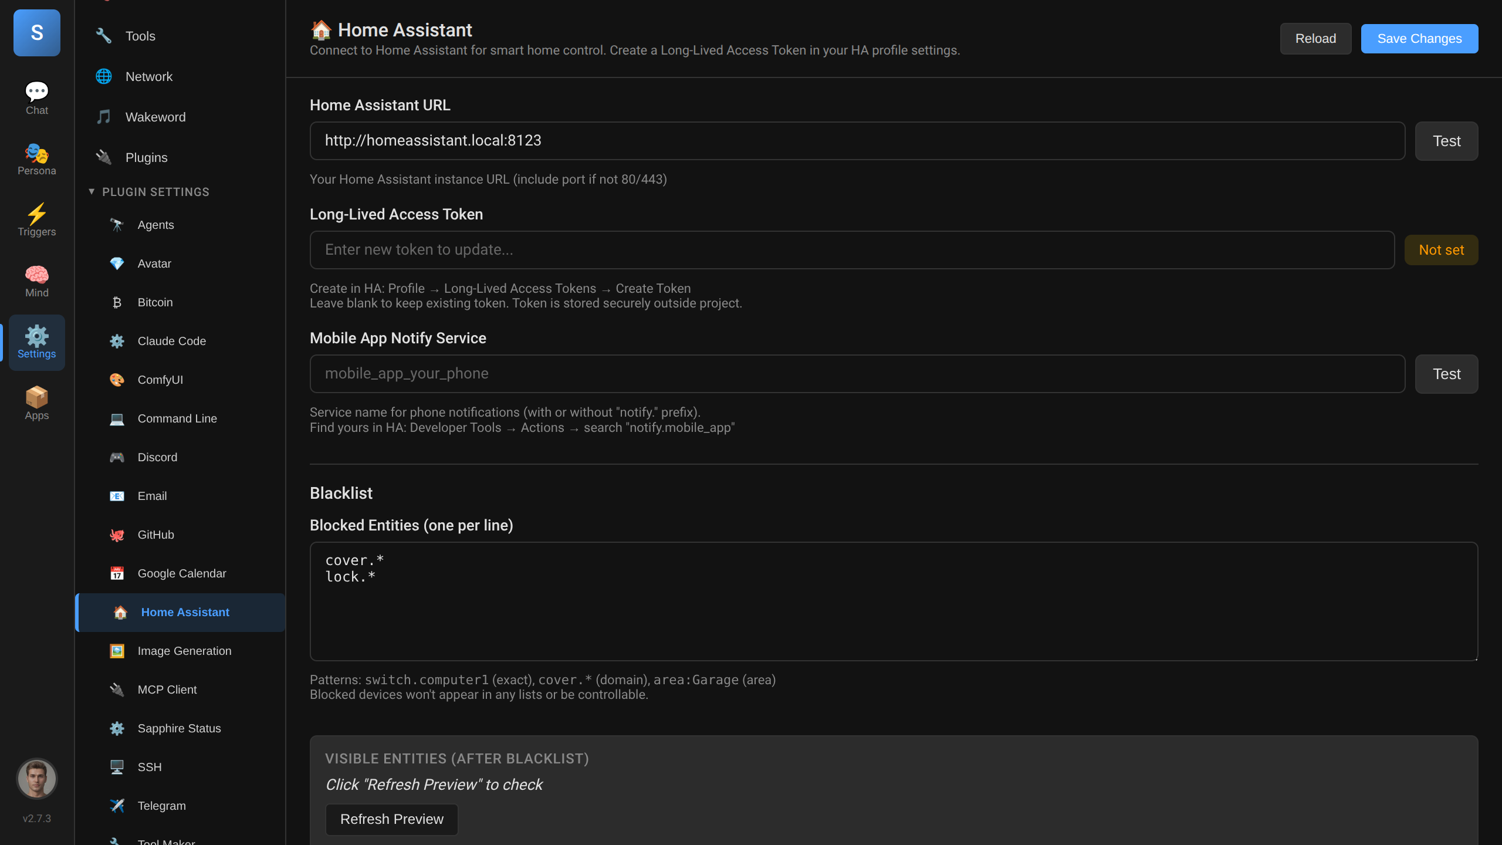
Task: Click the SSH monitor icon
Action: pyautogui.click(x=117, y=767)
